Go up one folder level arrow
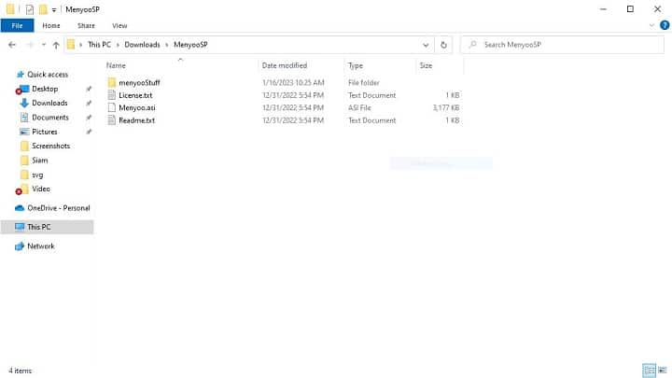 click(56, 45)
